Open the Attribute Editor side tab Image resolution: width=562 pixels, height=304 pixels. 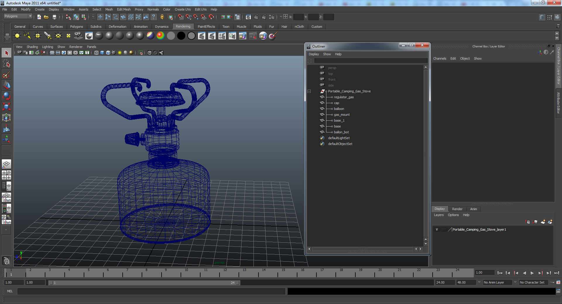558,103
